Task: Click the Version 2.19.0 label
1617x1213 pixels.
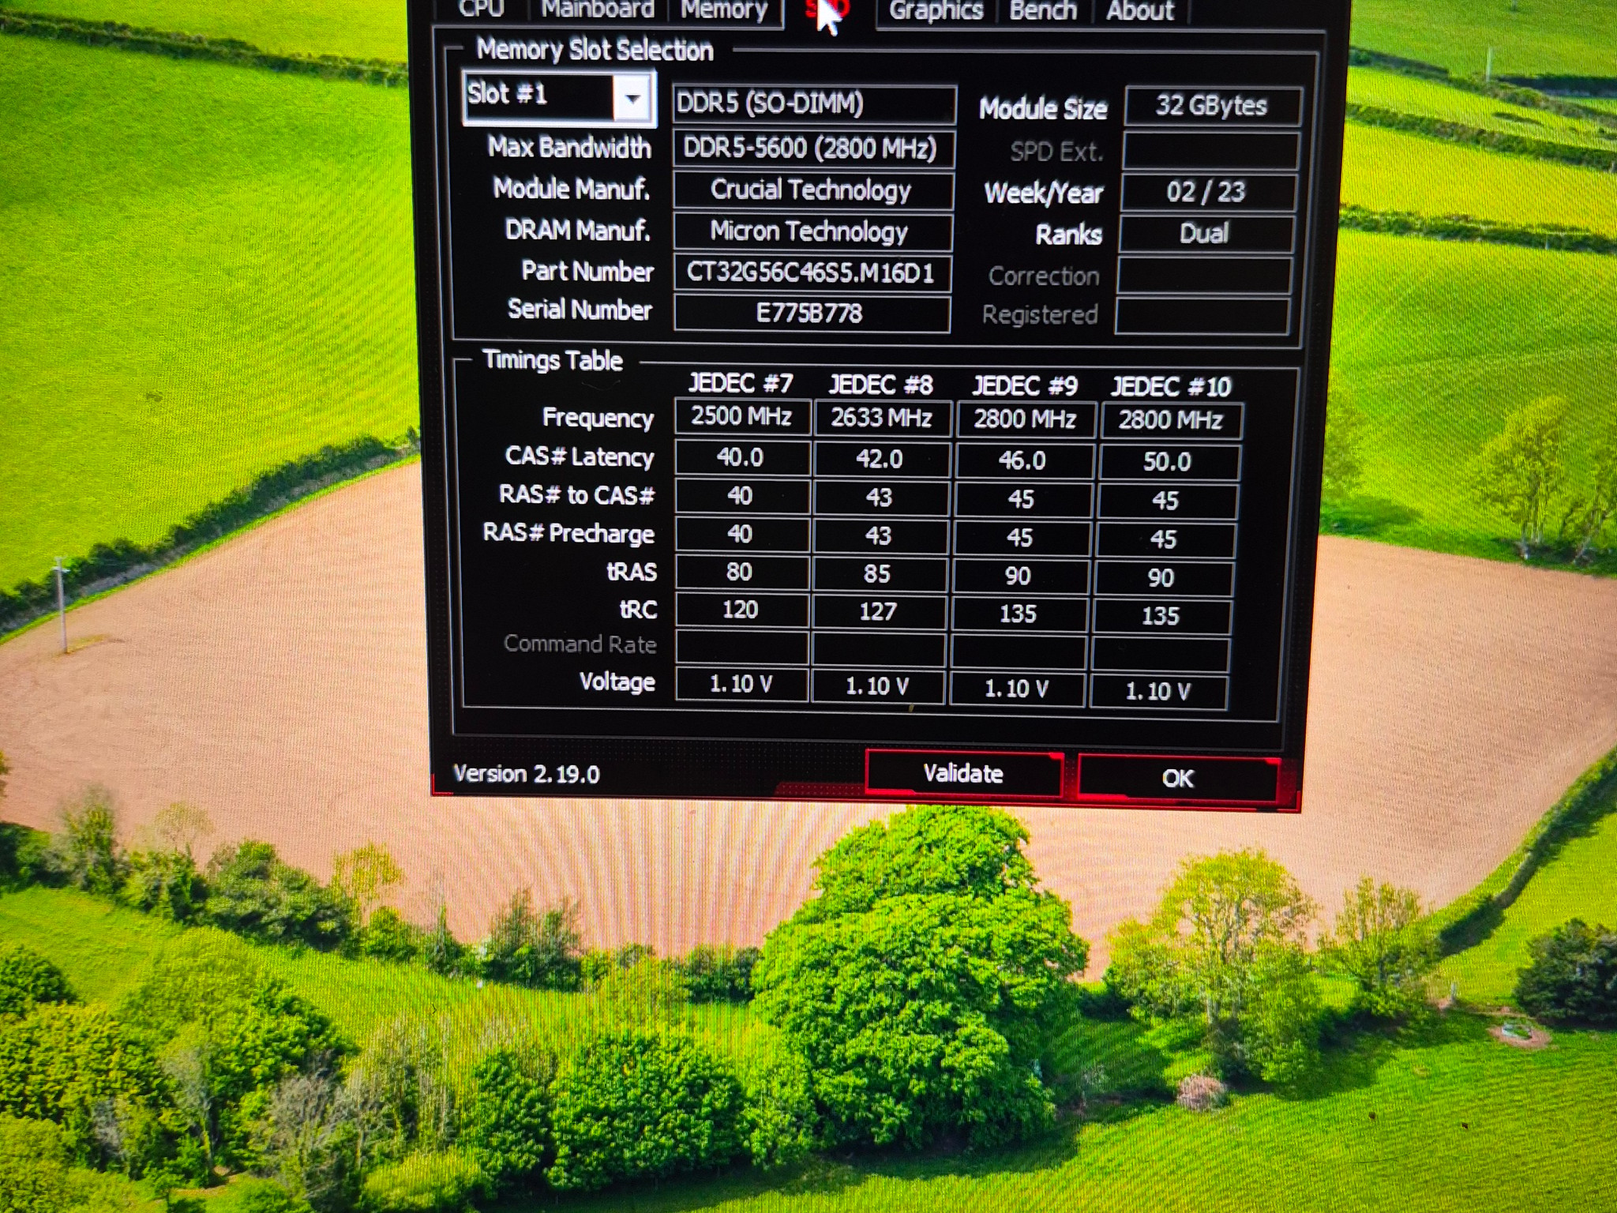Action: click(527, 774)
